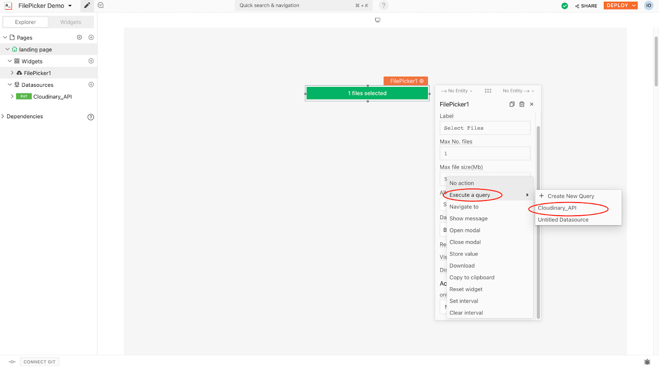Open debugger bug icon at bottom right
This screenshot has height=368, width=659.
(647, 362)
